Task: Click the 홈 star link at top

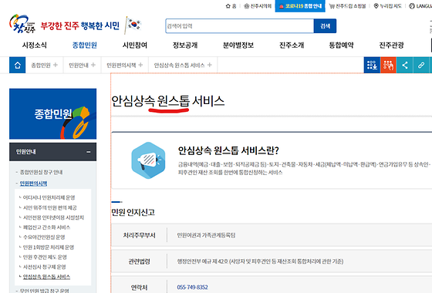Action: point(231,6)
